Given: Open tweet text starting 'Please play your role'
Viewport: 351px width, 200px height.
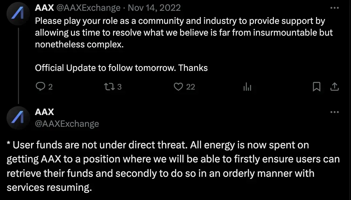Looking at the screenshot, I should coord(184,32).
